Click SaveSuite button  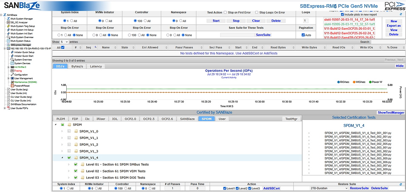click(x=264, y=35)
